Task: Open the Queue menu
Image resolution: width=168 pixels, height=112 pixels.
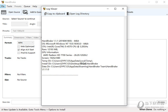Action: 27,6
